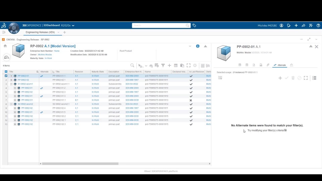
Task: Maximize table with fullscreen toolbar icon
Action: pyautogui.click(x=189, y=65)
